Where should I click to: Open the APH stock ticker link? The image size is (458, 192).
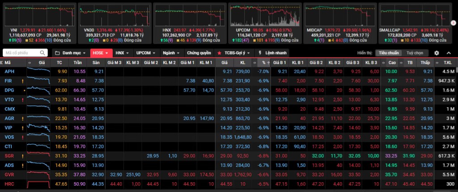coord(9,71)
